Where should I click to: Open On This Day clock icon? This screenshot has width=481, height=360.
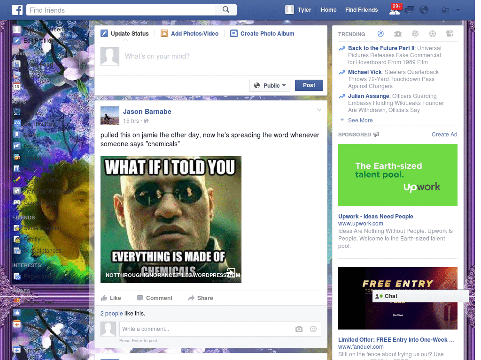[x=17, y=124]
